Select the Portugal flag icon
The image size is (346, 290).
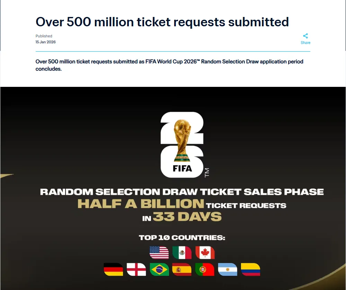pos(205,269)
